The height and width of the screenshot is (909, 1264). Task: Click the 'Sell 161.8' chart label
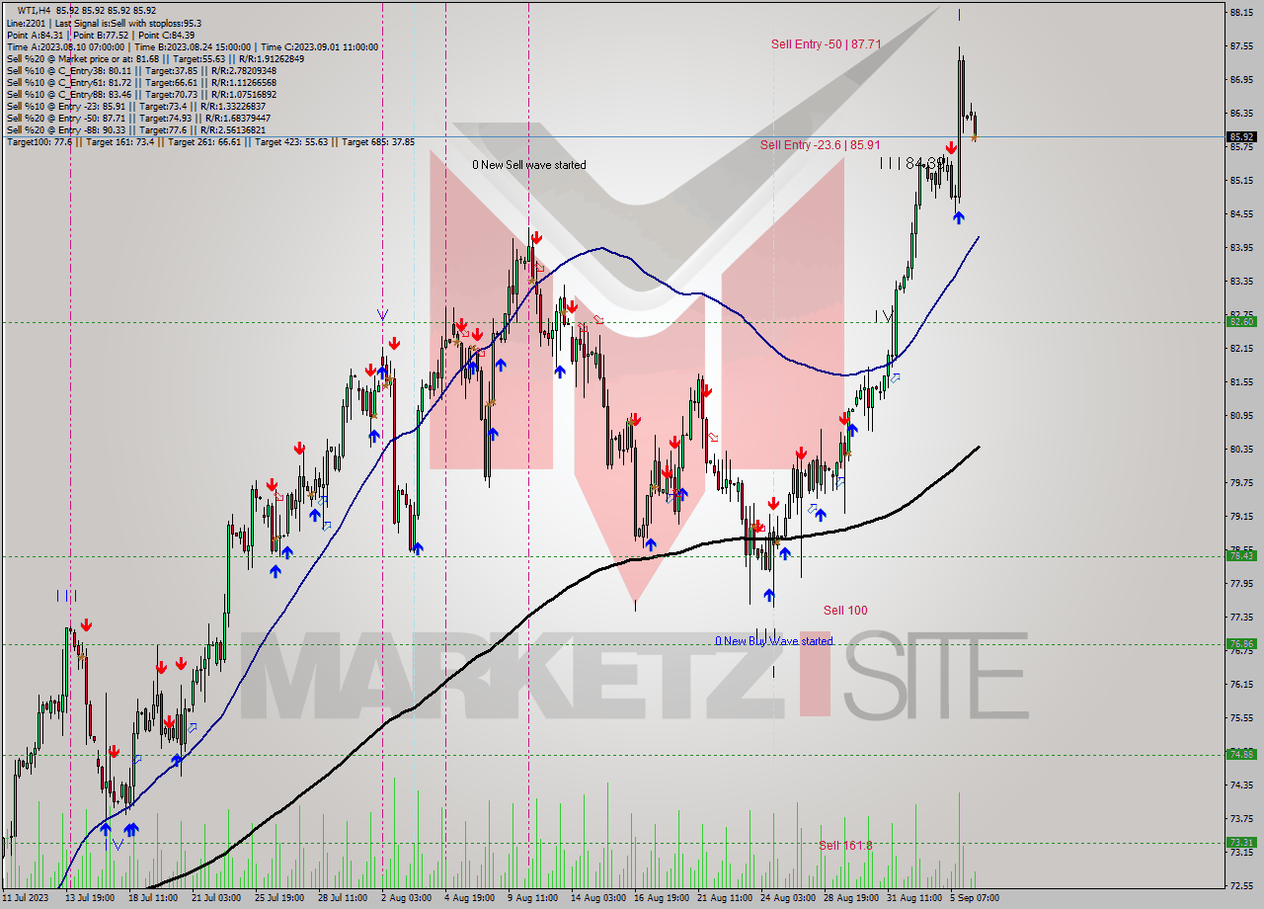click(845, 845)
